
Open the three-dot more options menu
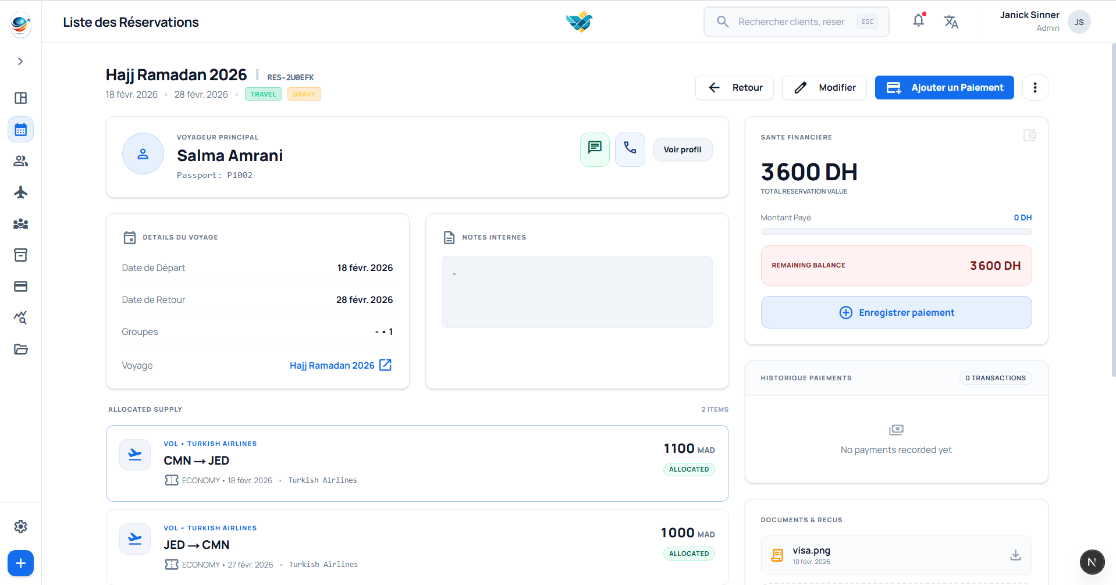pyautogui.click(x=1035, y=88)
